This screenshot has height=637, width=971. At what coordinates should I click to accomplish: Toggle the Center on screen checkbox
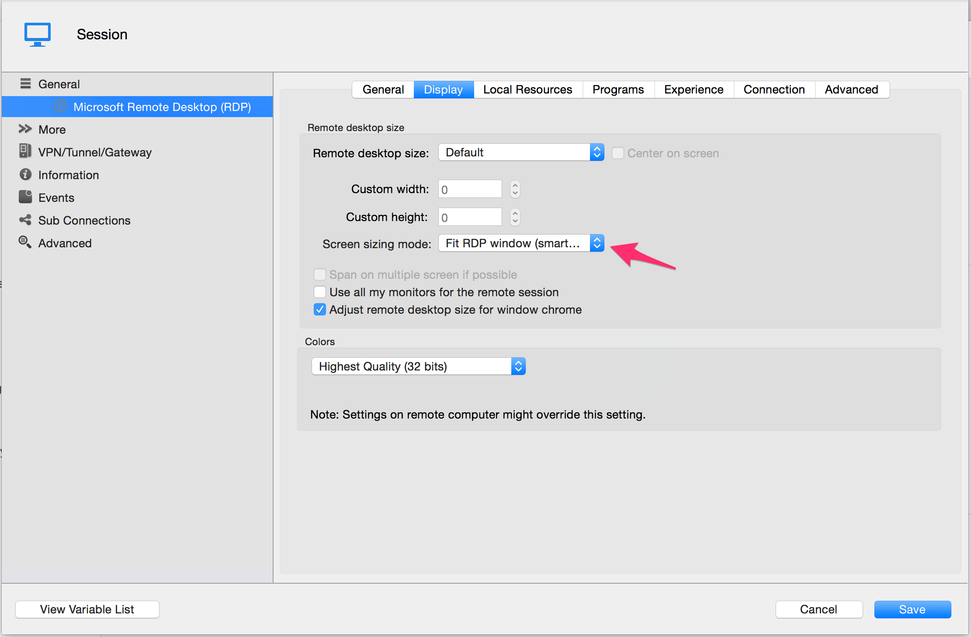tap(617, 153)
